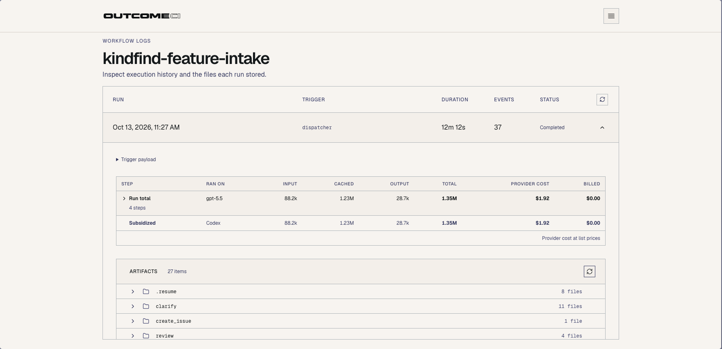Click the 11 files count for clarify
The image size is (722, 349).
(570, 306)
